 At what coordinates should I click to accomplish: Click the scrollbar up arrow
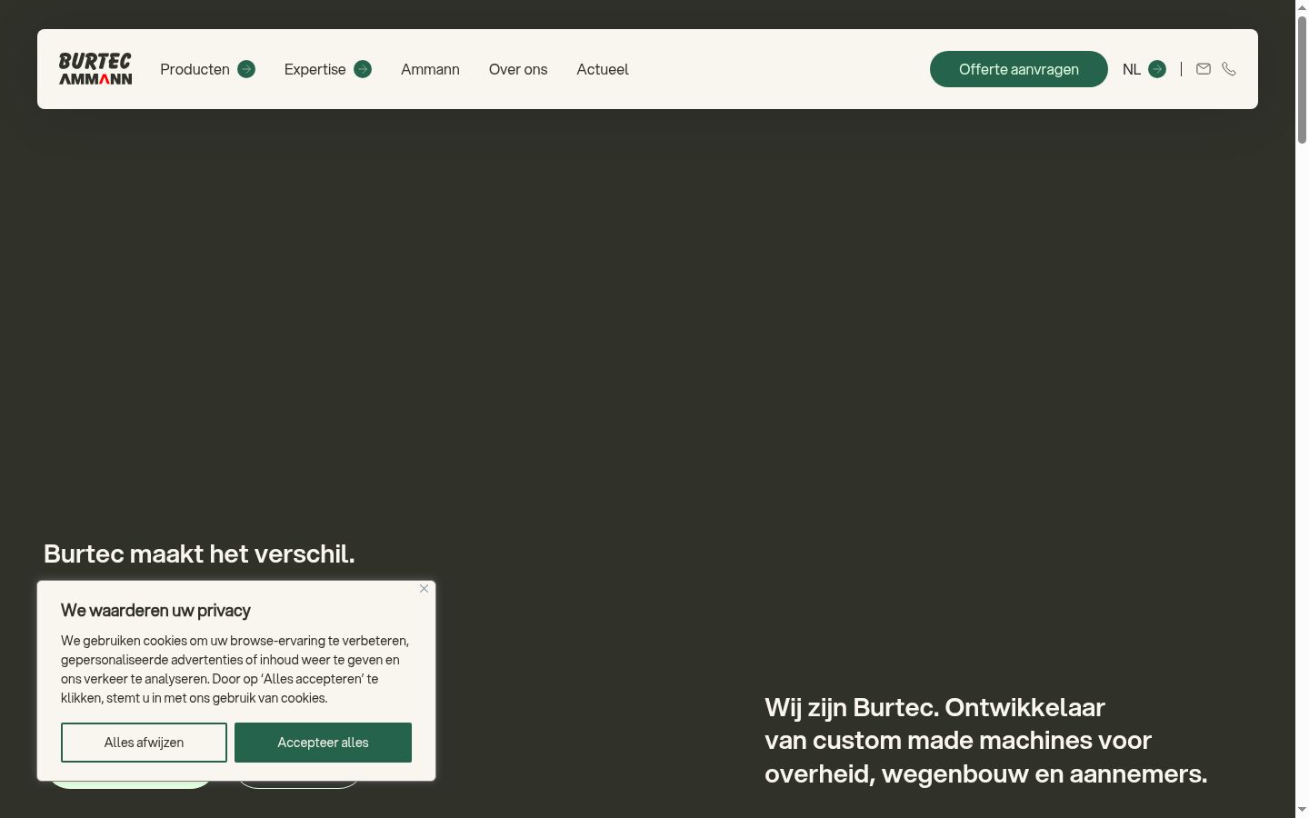(1302, 7)
